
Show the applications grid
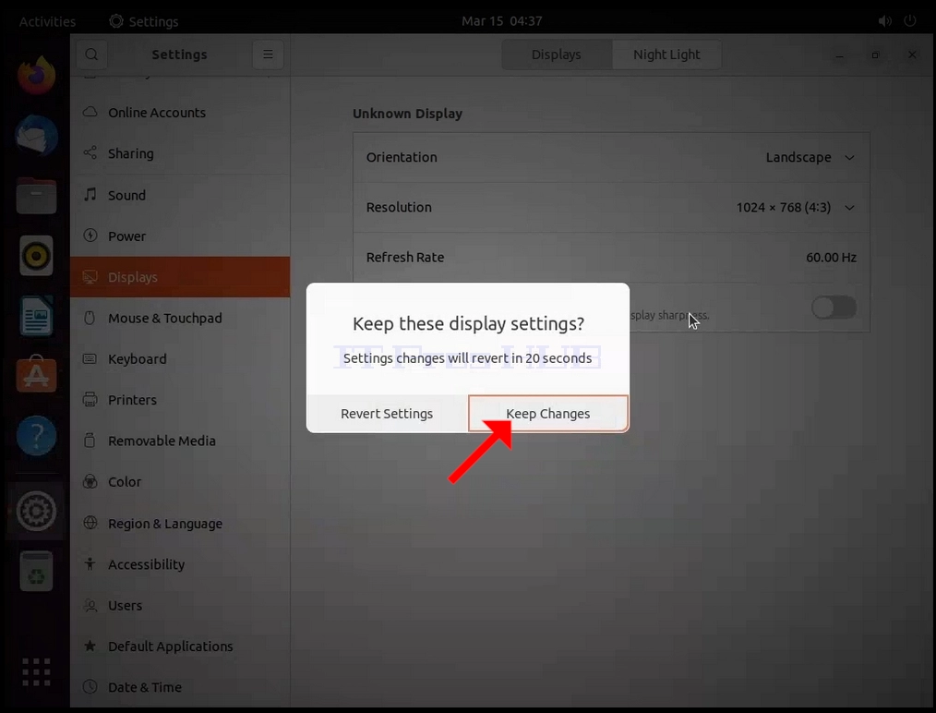tap(36, 671)
